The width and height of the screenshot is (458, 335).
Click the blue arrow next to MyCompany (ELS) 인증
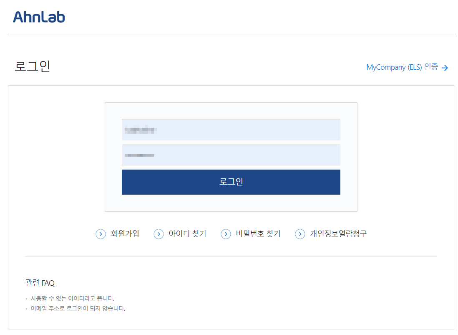pyautogui.click(x=445, y=67)
